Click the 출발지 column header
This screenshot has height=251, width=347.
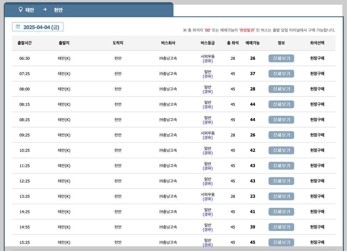[x=64, y=43]
